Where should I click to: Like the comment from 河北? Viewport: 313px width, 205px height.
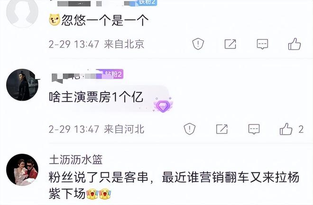point(286,129)
